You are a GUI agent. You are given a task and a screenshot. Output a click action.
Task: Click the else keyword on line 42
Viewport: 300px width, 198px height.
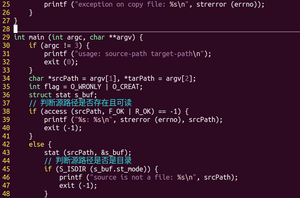36,144
